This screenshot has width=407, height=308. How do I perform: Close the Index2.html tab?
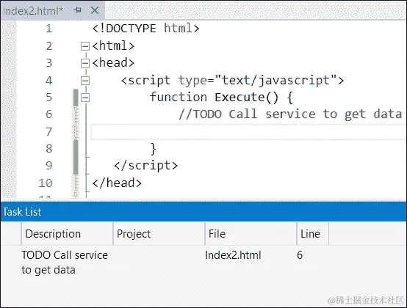(95, 10)
